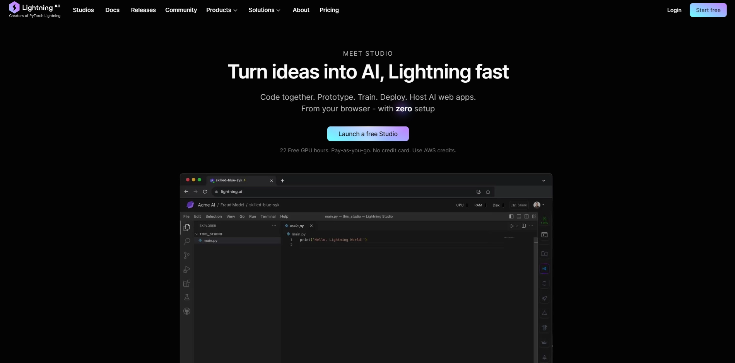Expand the browser tab list chevron

[544, 181]
